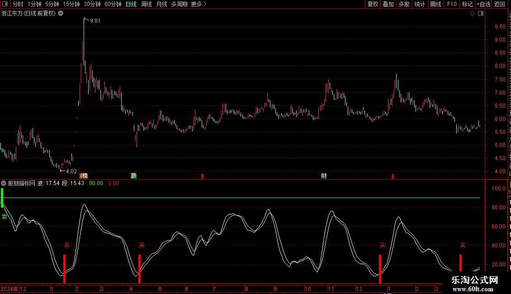This screenshot has width=511, height=294.
Task: Click the second 买 signal label near April
Action: pos(142,246)
